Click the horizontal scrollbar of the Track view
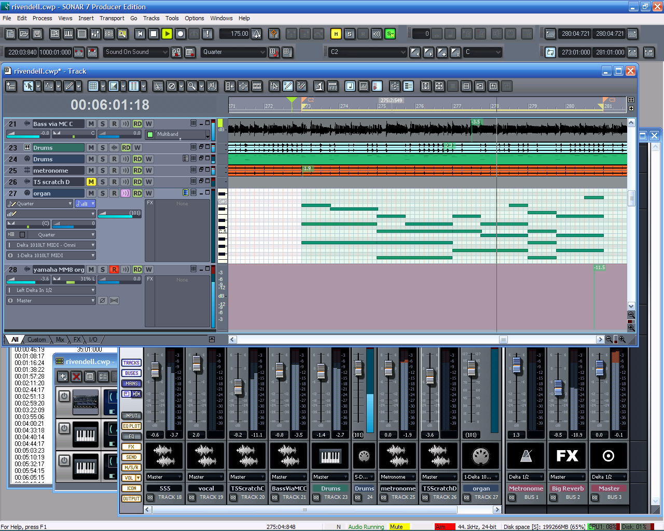 [417, 340]
